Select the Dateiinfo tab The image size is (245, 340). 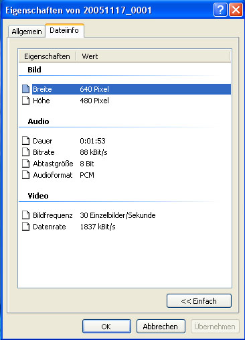[64, 30]
